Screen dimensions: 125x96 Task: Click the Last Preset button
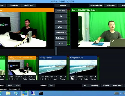click(x=14, y=5)
